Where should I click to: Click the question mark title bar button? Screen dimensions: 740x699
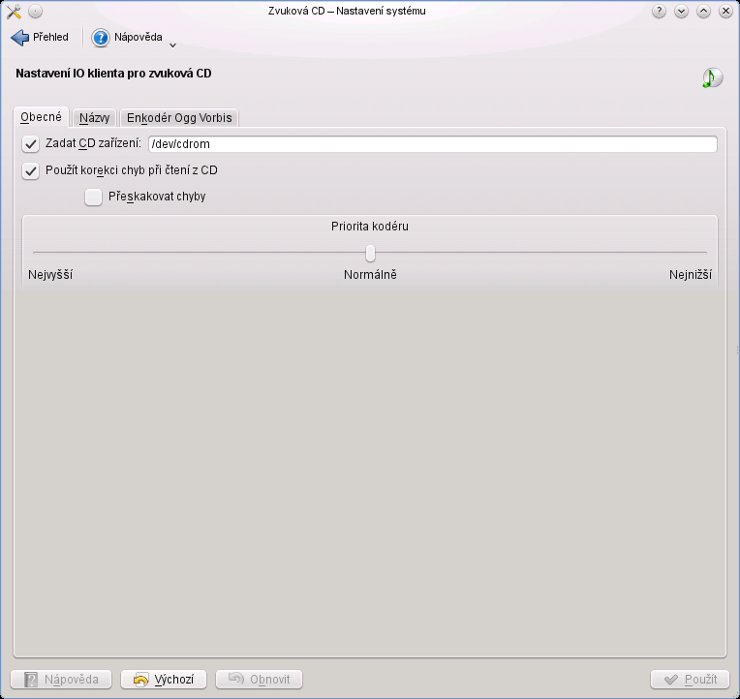tap(659, 12)
